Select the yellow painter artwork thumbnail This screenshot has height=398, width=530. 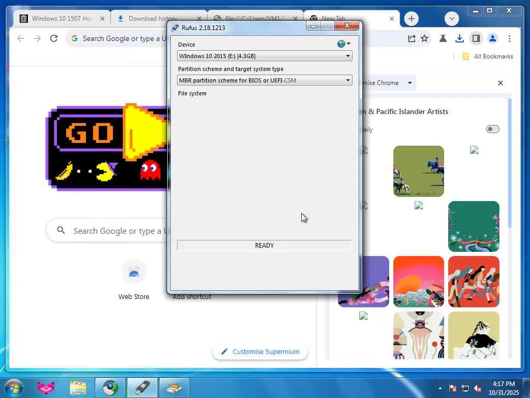474,335
